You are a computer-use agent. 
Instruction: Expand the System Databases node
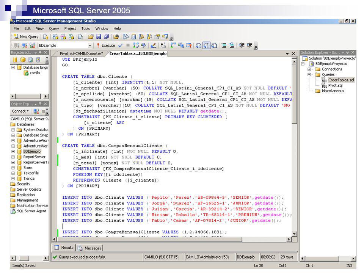coord(13,130)
